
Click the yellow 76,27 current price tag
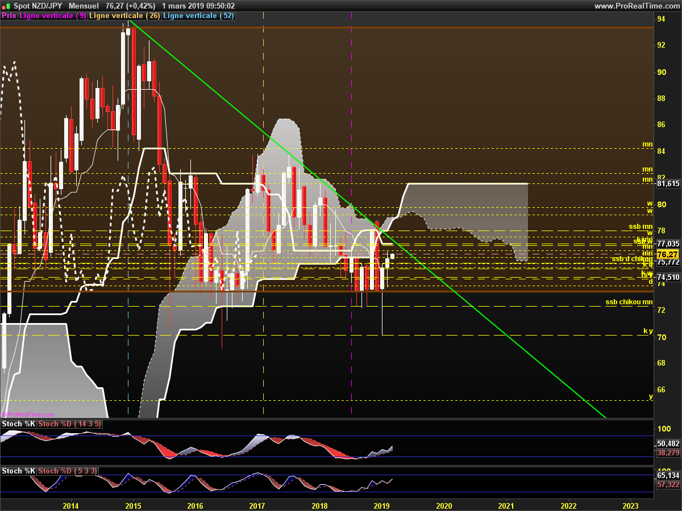[x=667, y=254]
